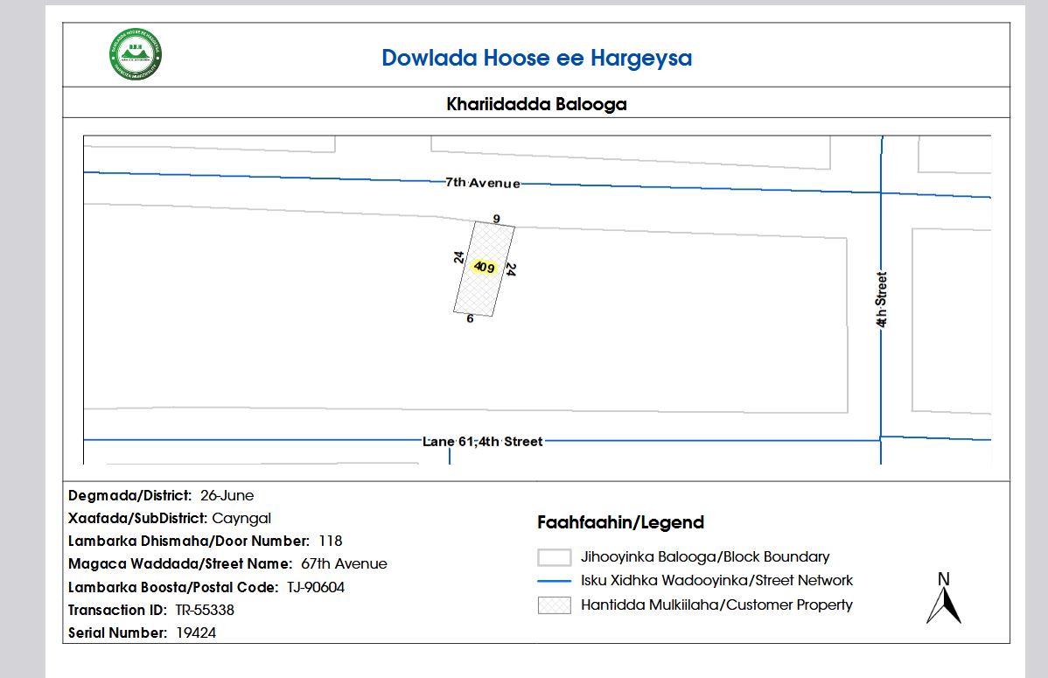Select the heading Khariidadda Balooga

[x=537, y=104]
